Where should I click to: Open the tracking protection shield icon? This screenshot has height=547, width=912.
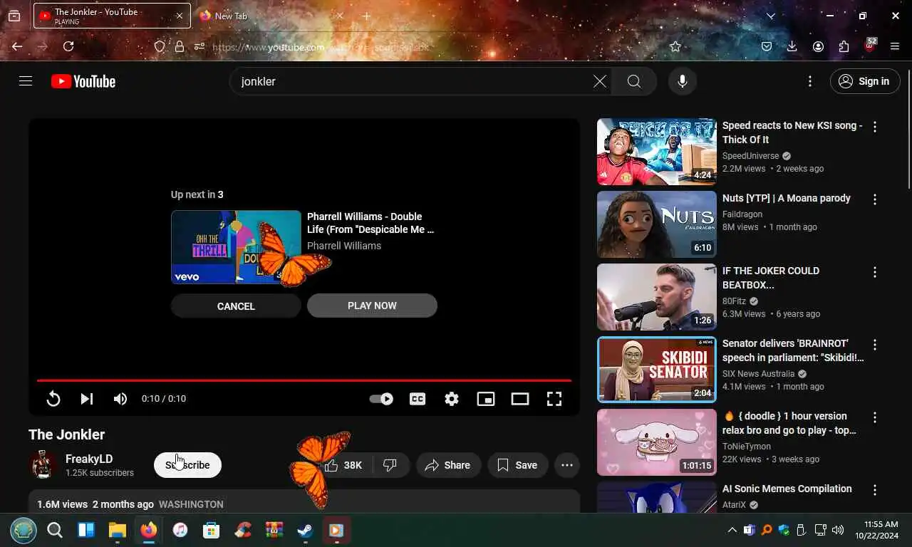(160, 46)
